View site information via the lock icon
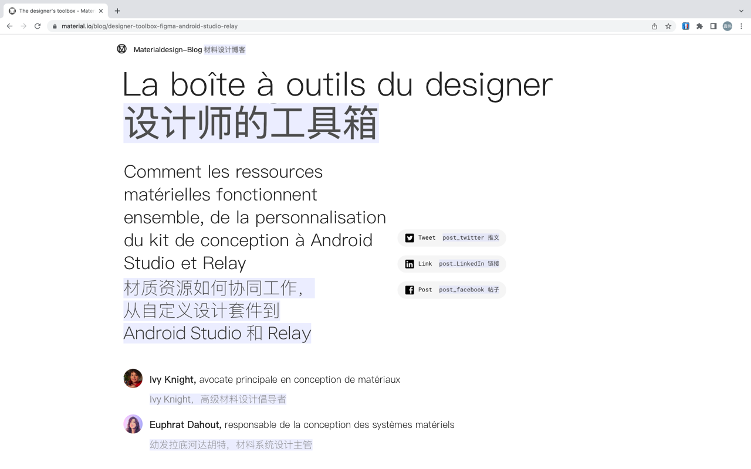The image size is (751, 469). [x=55, y=26]
